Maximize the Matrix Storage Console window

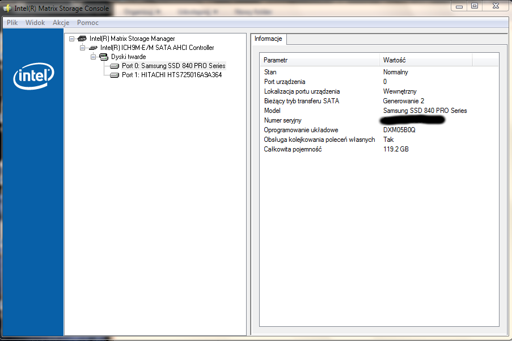[x=475, y=6]
